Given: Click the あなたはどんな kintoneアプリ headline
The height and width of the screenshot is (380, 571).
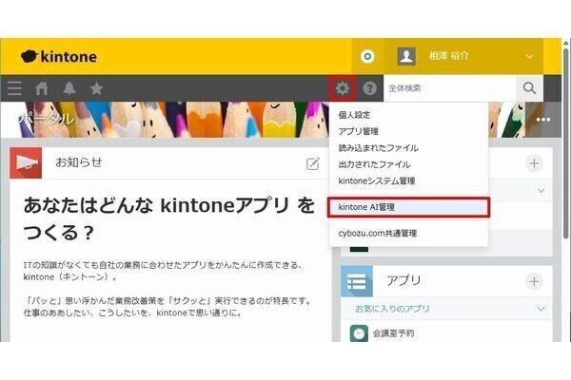Looking at the screenshot, I should (x=169, y=218).
